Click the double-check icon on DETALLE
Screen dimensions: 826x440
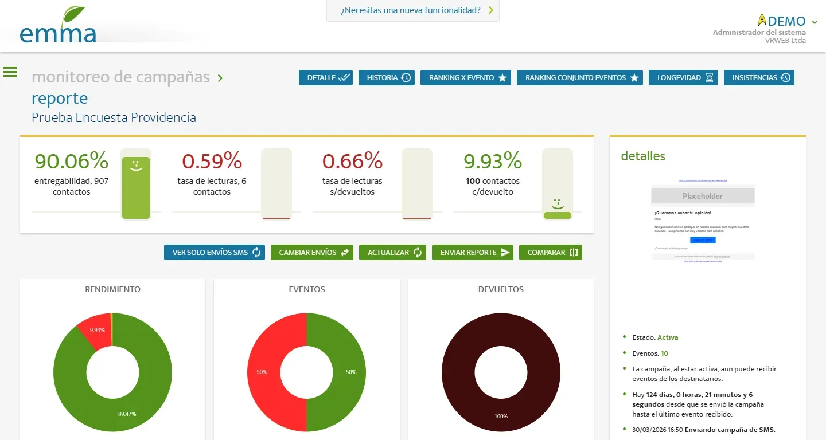pos(344,78)
